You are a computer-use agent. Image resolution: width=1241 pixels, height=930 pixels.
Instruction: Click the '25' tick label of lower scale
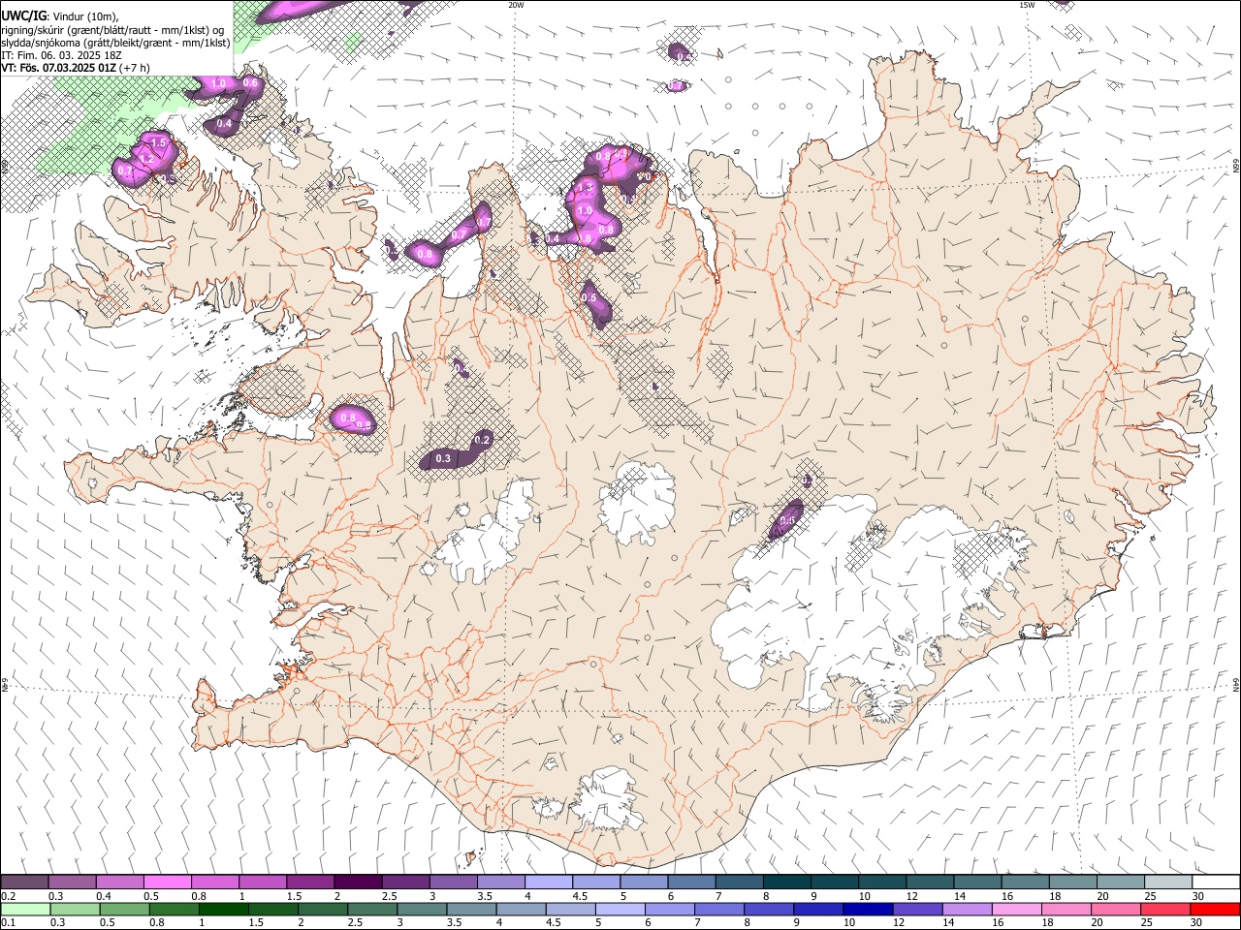click(x=1149, y=923)
